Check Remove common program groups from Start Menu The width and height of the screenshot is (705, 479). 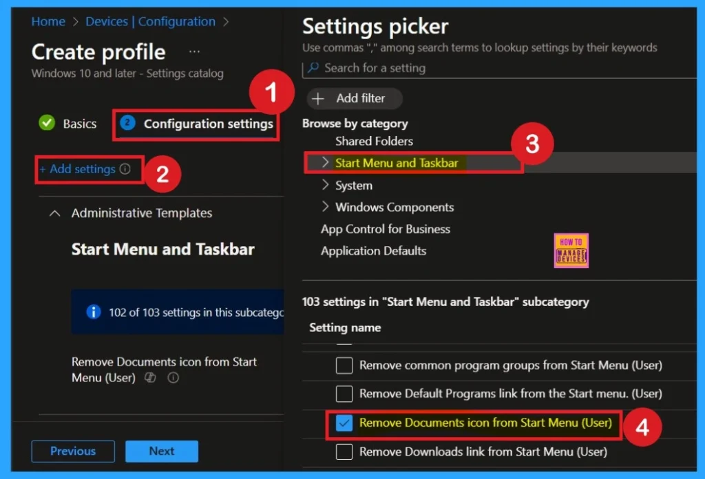tap(344, 365)
